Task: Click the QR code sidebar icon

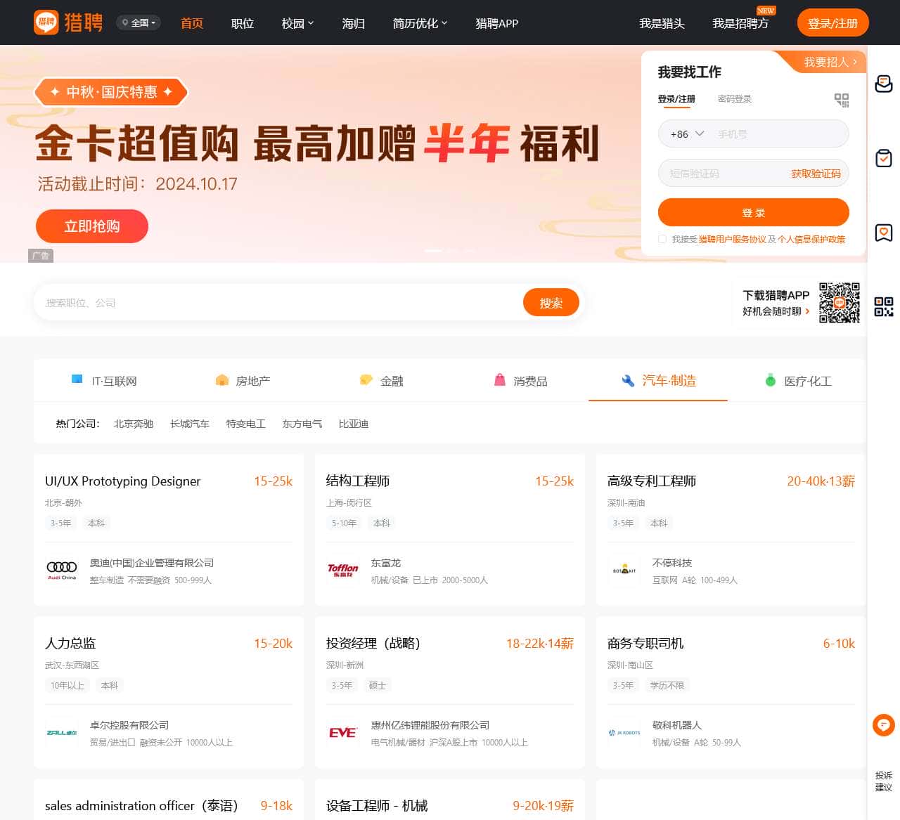Action: [884, 307]
